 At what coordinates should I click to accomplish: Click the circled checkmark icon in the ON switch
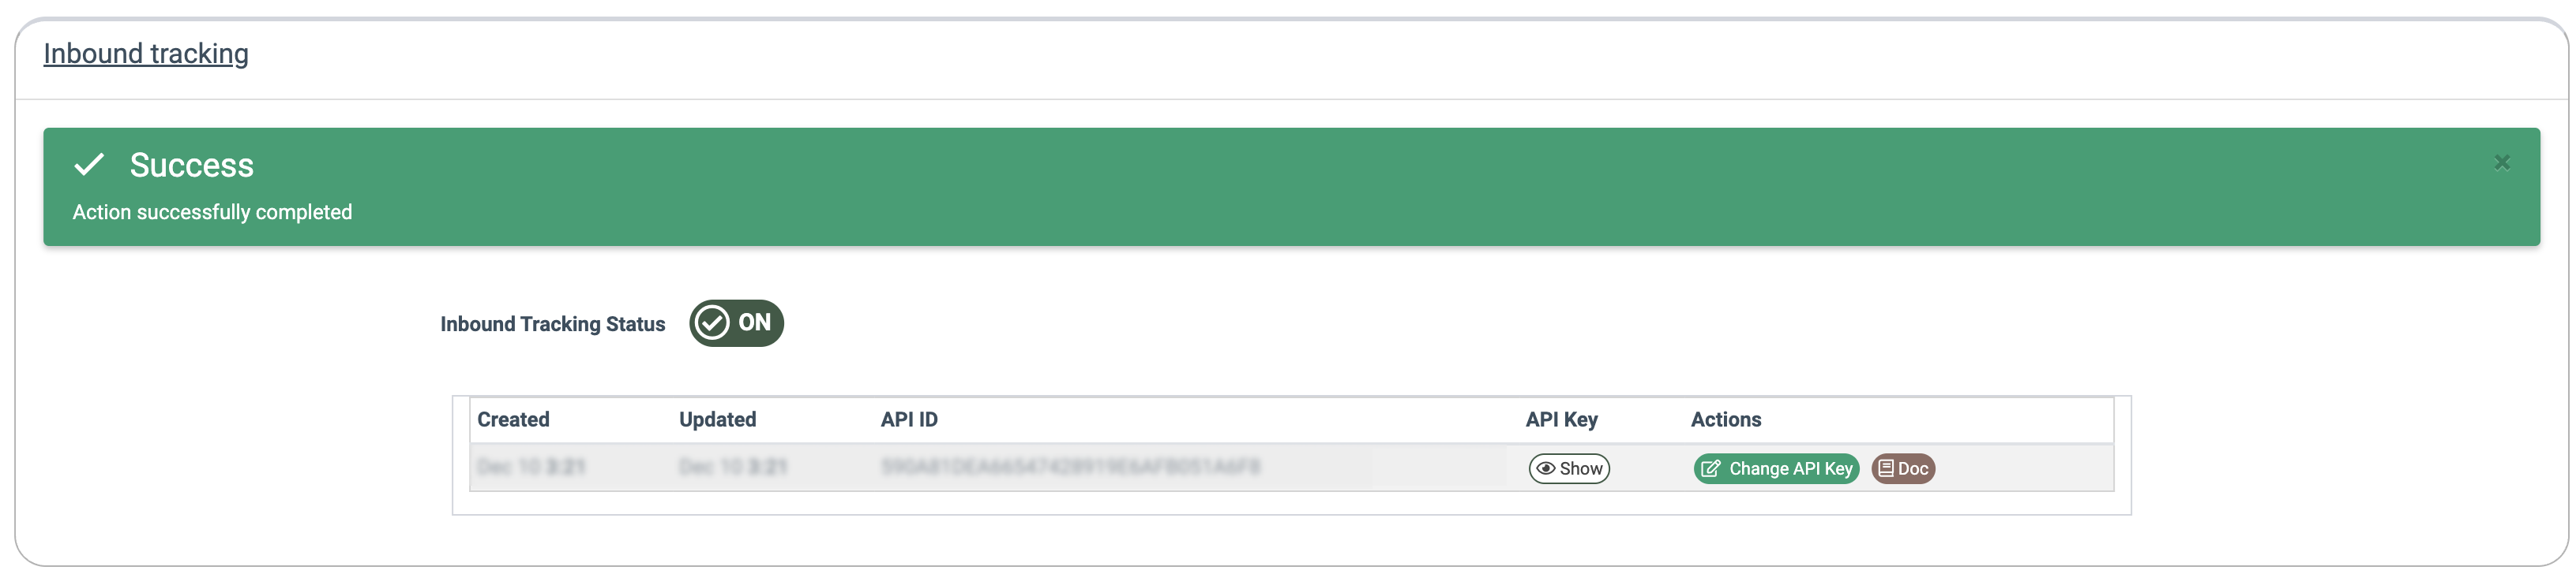[x=712, y=322]
